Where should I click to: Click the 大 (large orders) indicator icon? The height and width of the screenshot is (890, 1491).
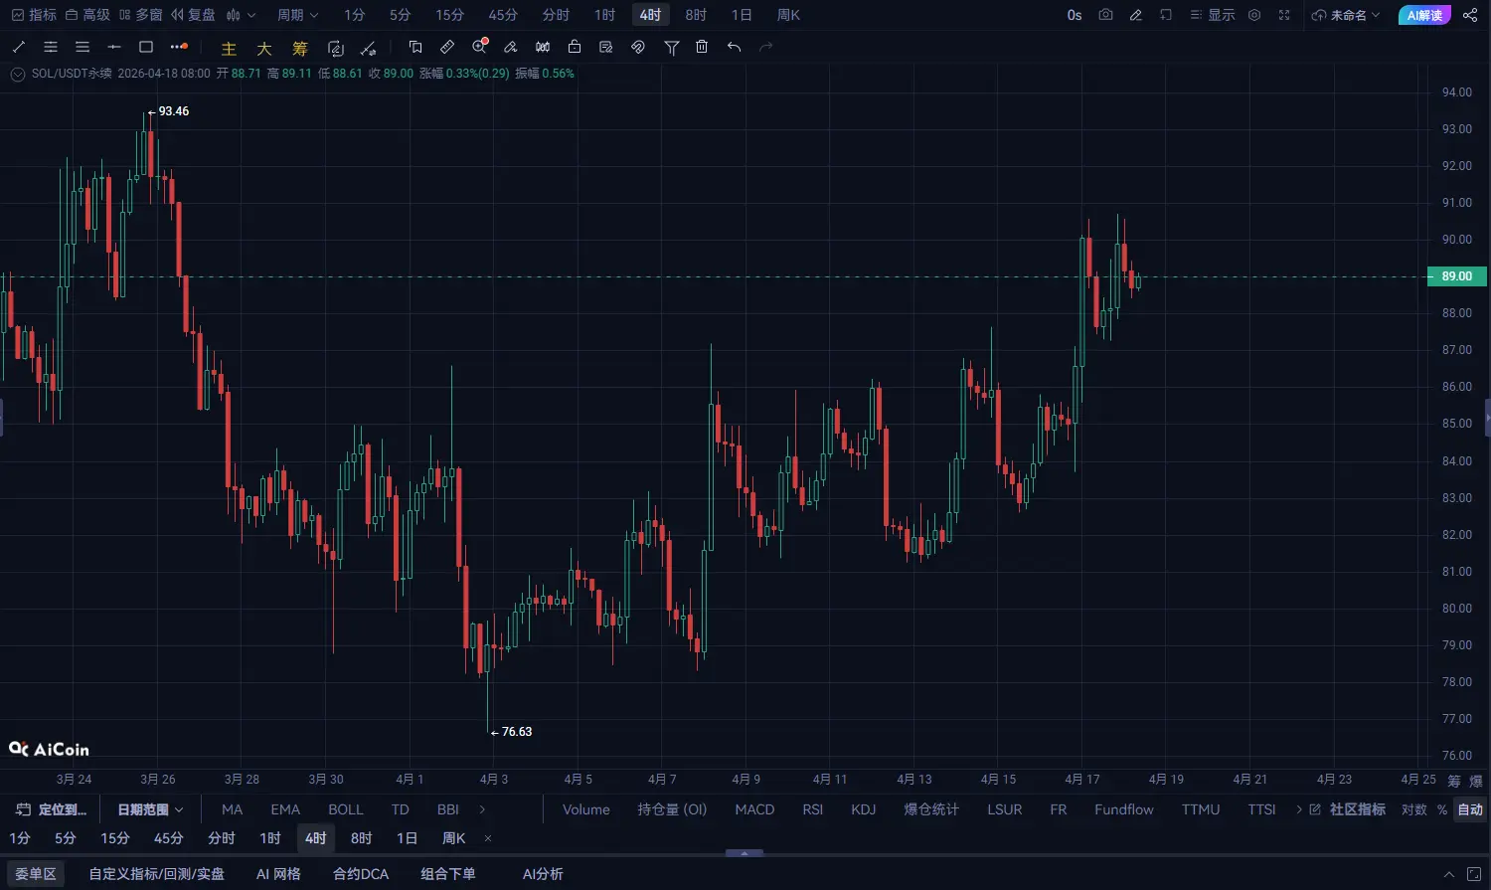(x=264, y=48)
